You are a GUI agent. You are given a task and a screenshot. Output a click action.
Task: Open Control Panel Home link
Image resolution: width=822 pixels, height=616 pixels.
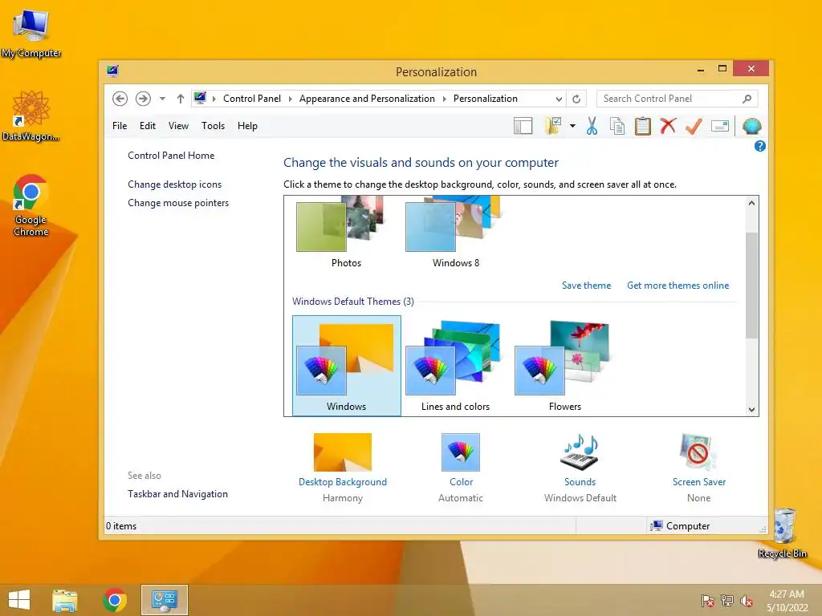pyautogui.click(x=171, y=156)
